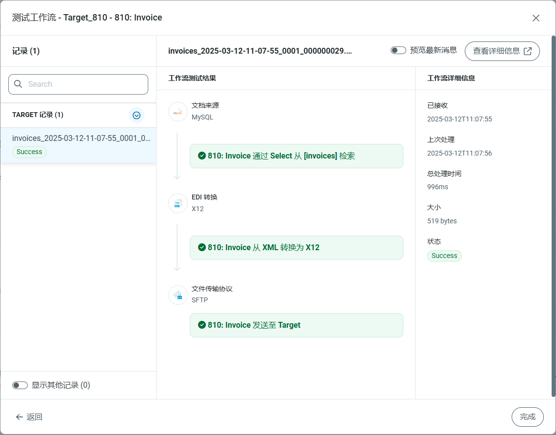Image resolution: width=556 pixels, height=435 pixels.
Task: Click green checkmark on send to Target step
Action: [202, 325]
